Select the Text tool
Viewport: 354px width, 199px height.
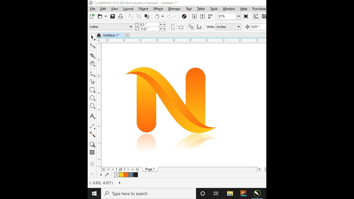92,116
